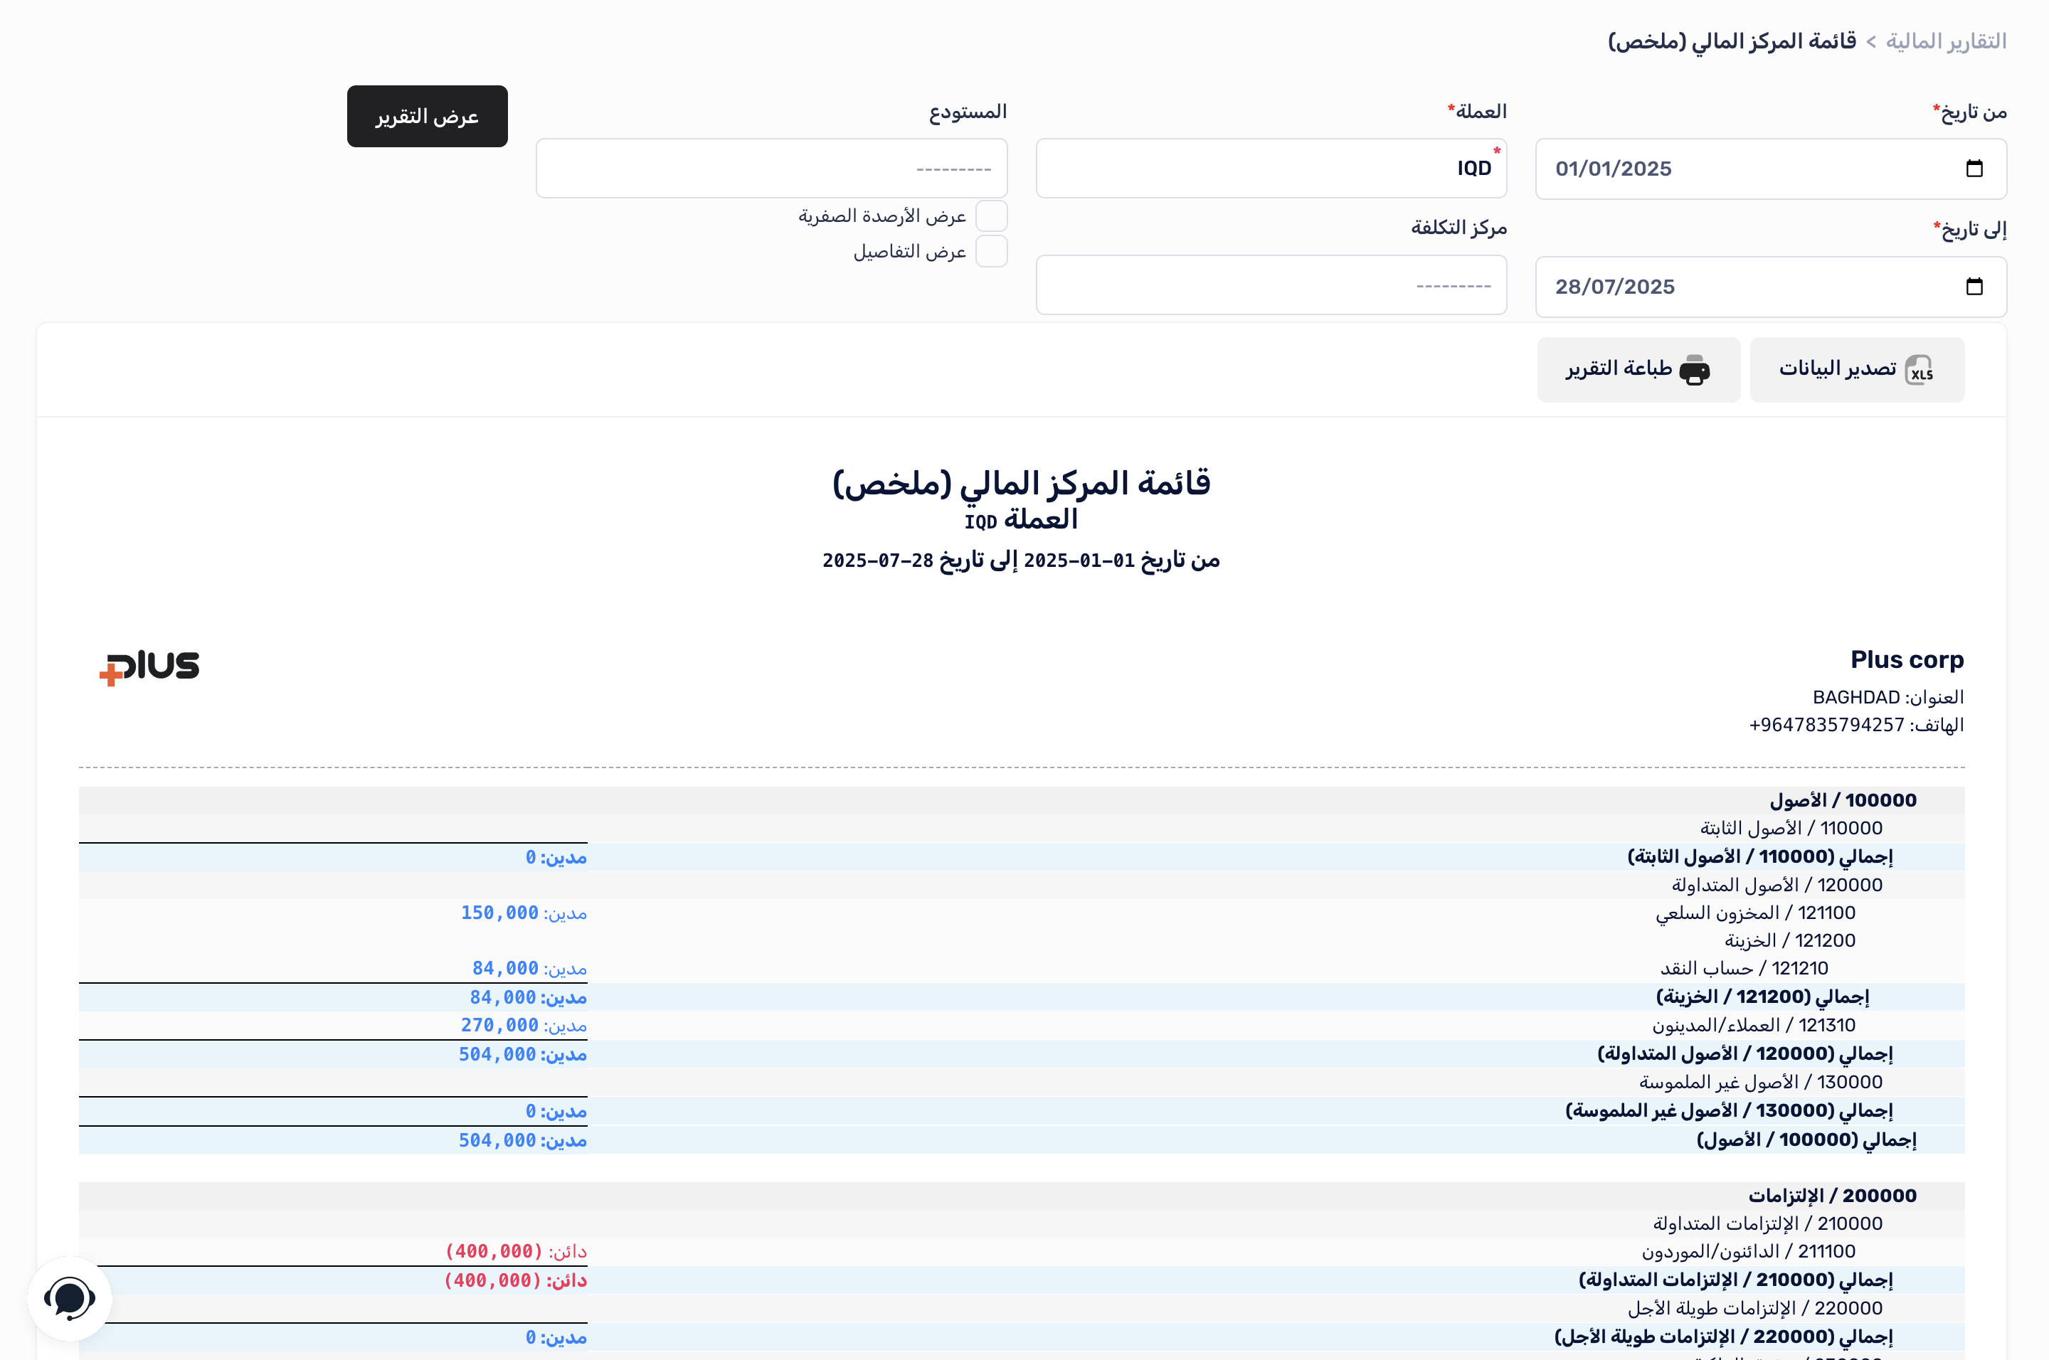Click the 01/01/2025 from date field
2049x1360 pixels.
(1614, 169)
